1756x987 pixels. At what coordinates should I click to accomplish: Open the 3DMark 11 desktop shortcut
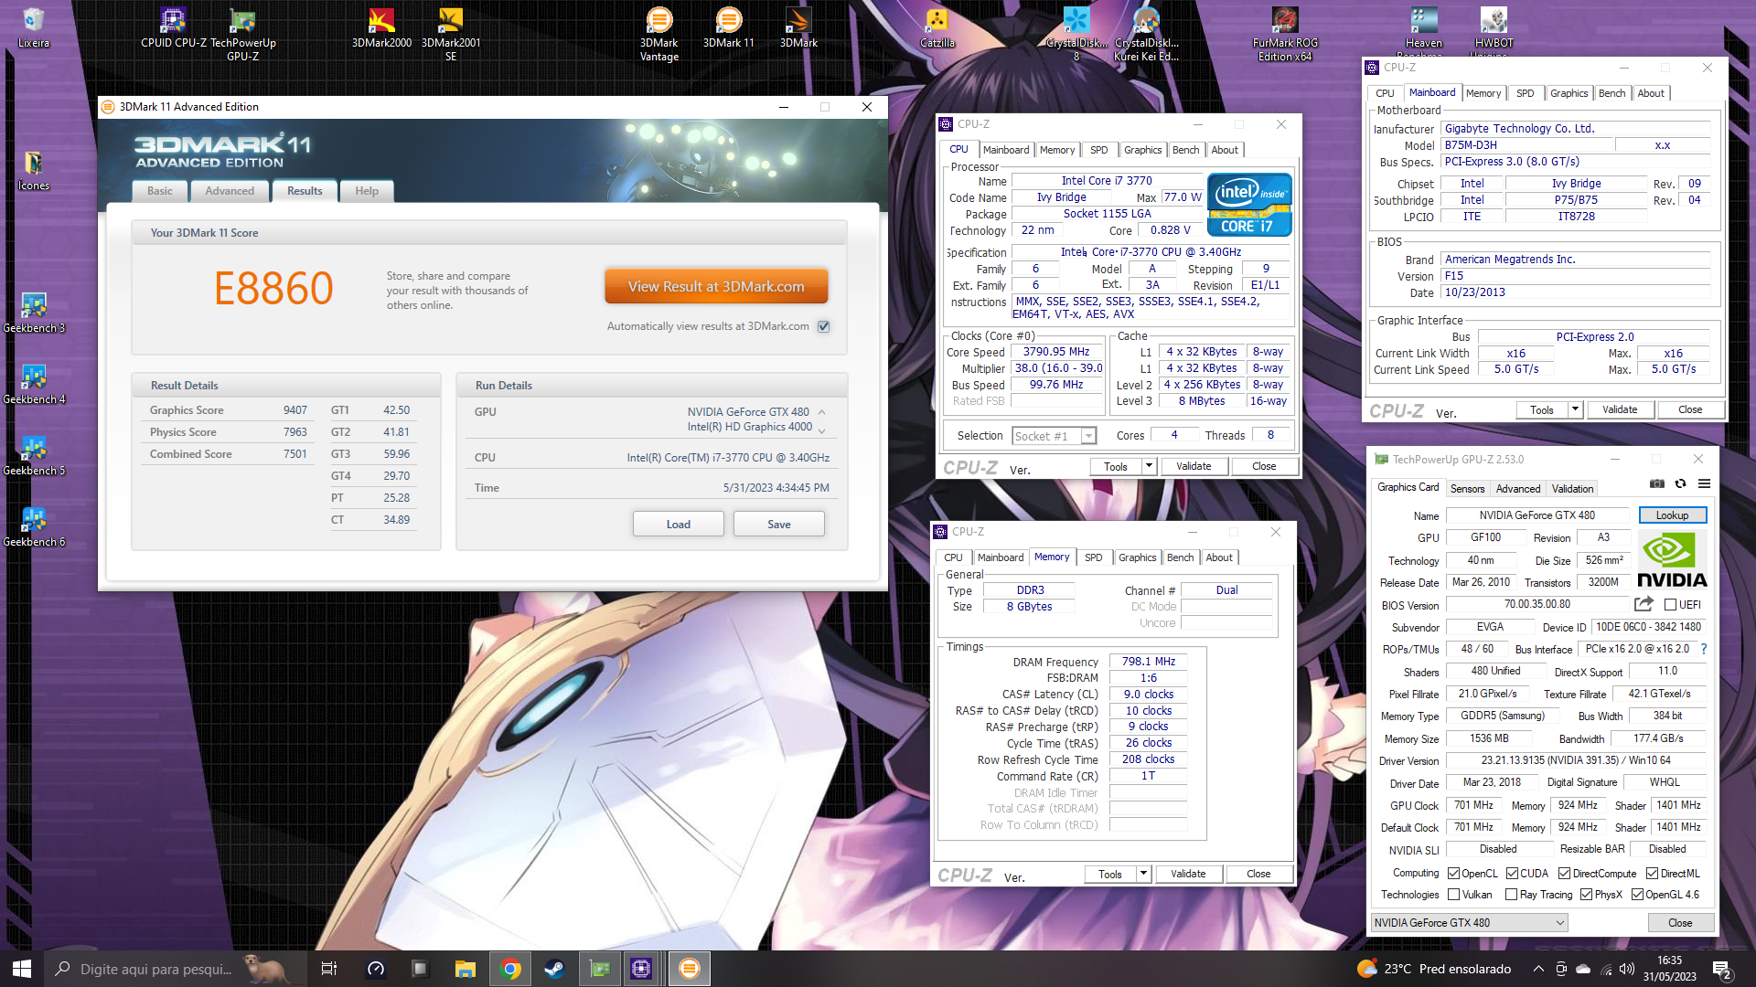(x=728, y=28)
